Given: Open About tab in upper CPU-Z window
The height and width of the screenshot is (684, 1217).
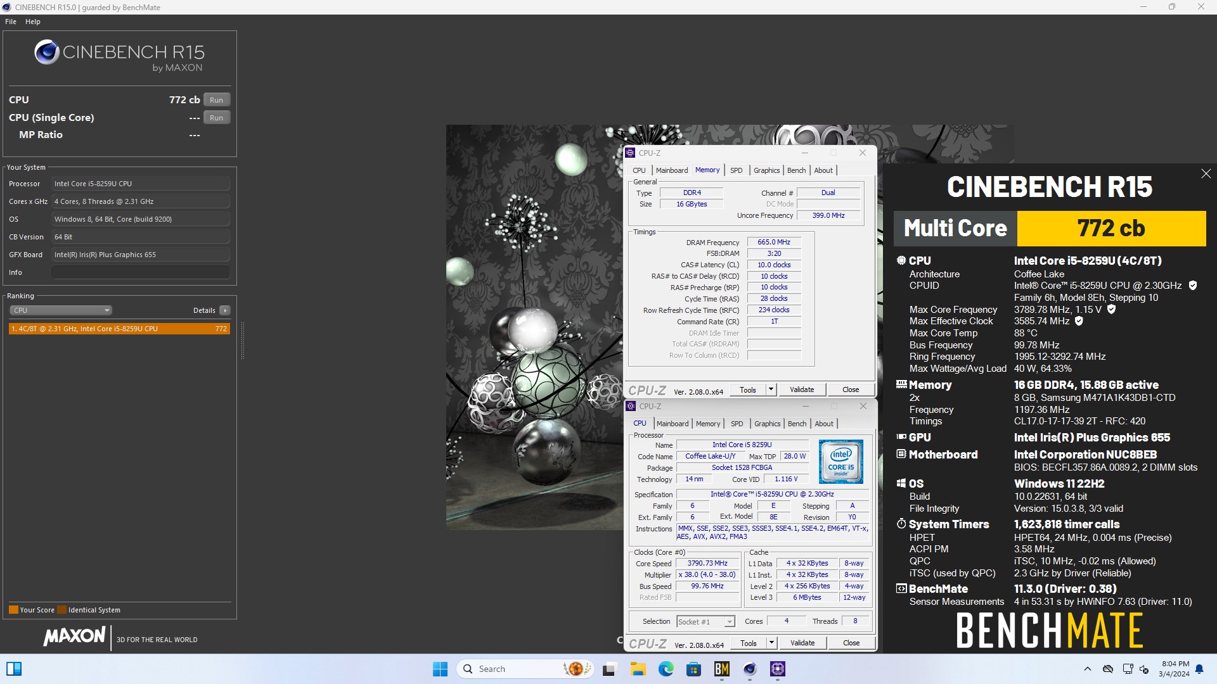Looking at the screenshot, I should coord(823,170).
